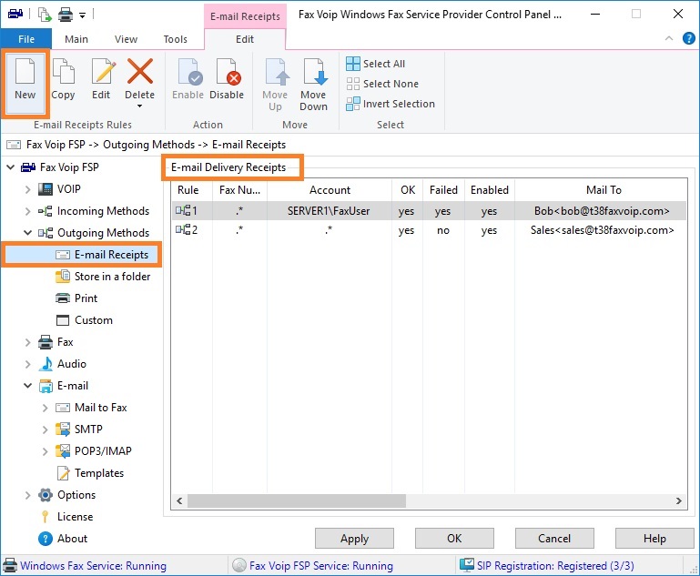700x576 pixels.
Task: Collapse the ribbon with the caret
Action: tap(669, 38)
